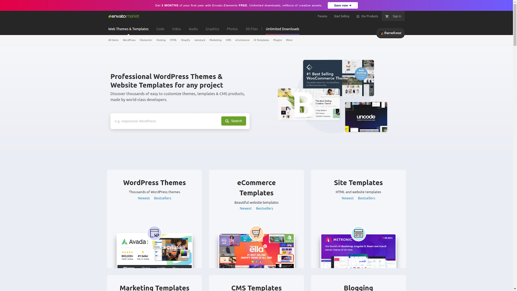Click the shopping cart icon above Ella
Image resolution: width=517 pixels, height=291 pixels.
[256, 233]
